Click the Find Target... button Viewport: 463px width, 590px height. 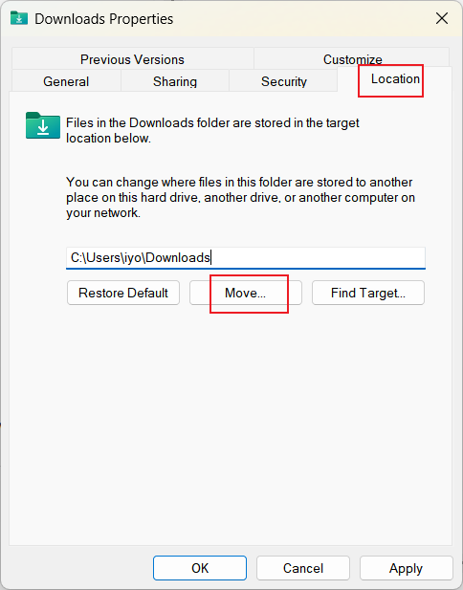[x=368, y=293]
